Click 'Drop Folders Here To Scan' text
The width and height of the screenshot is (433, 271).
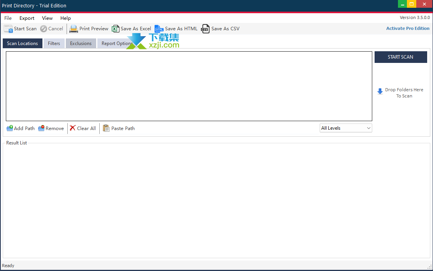tap(404, 93)
